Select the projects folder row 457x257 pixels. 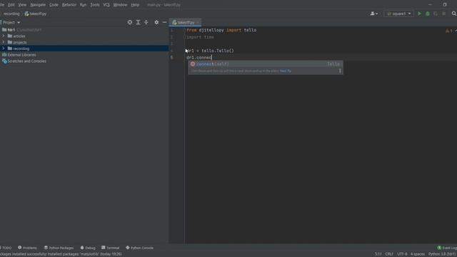[x=84, y=42]
